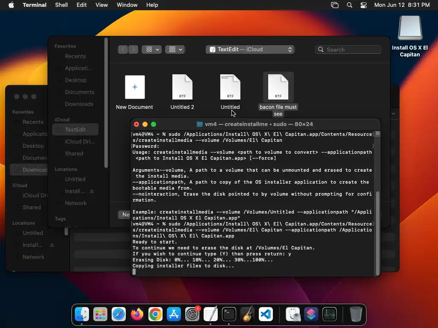Select Documents in the front dialog sidebar
438x328 pixels.
click(x=75, y=92)
